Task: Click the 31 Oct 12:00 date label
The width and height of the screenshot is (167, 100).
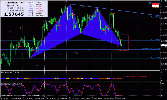Action: (x=74, y=99)
